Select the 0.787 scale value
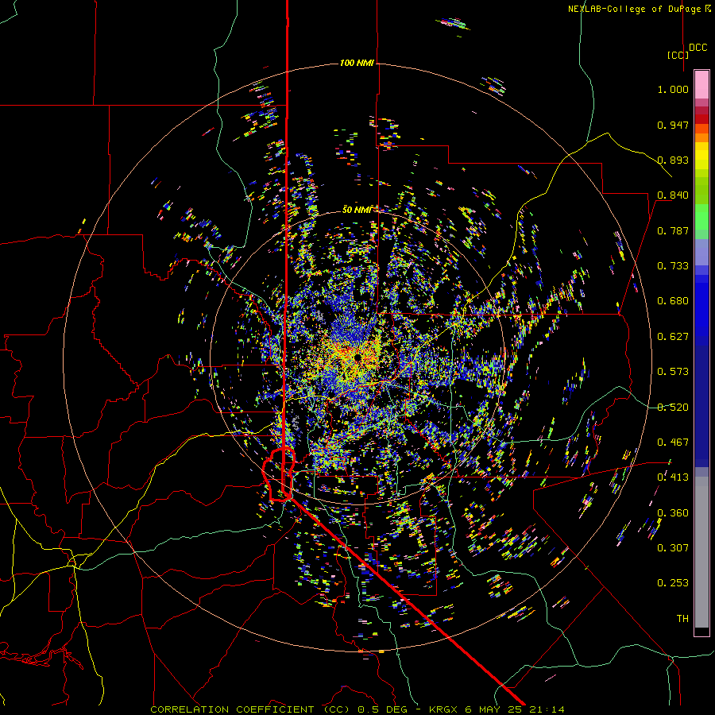The image size is (715, 715). 673,230
